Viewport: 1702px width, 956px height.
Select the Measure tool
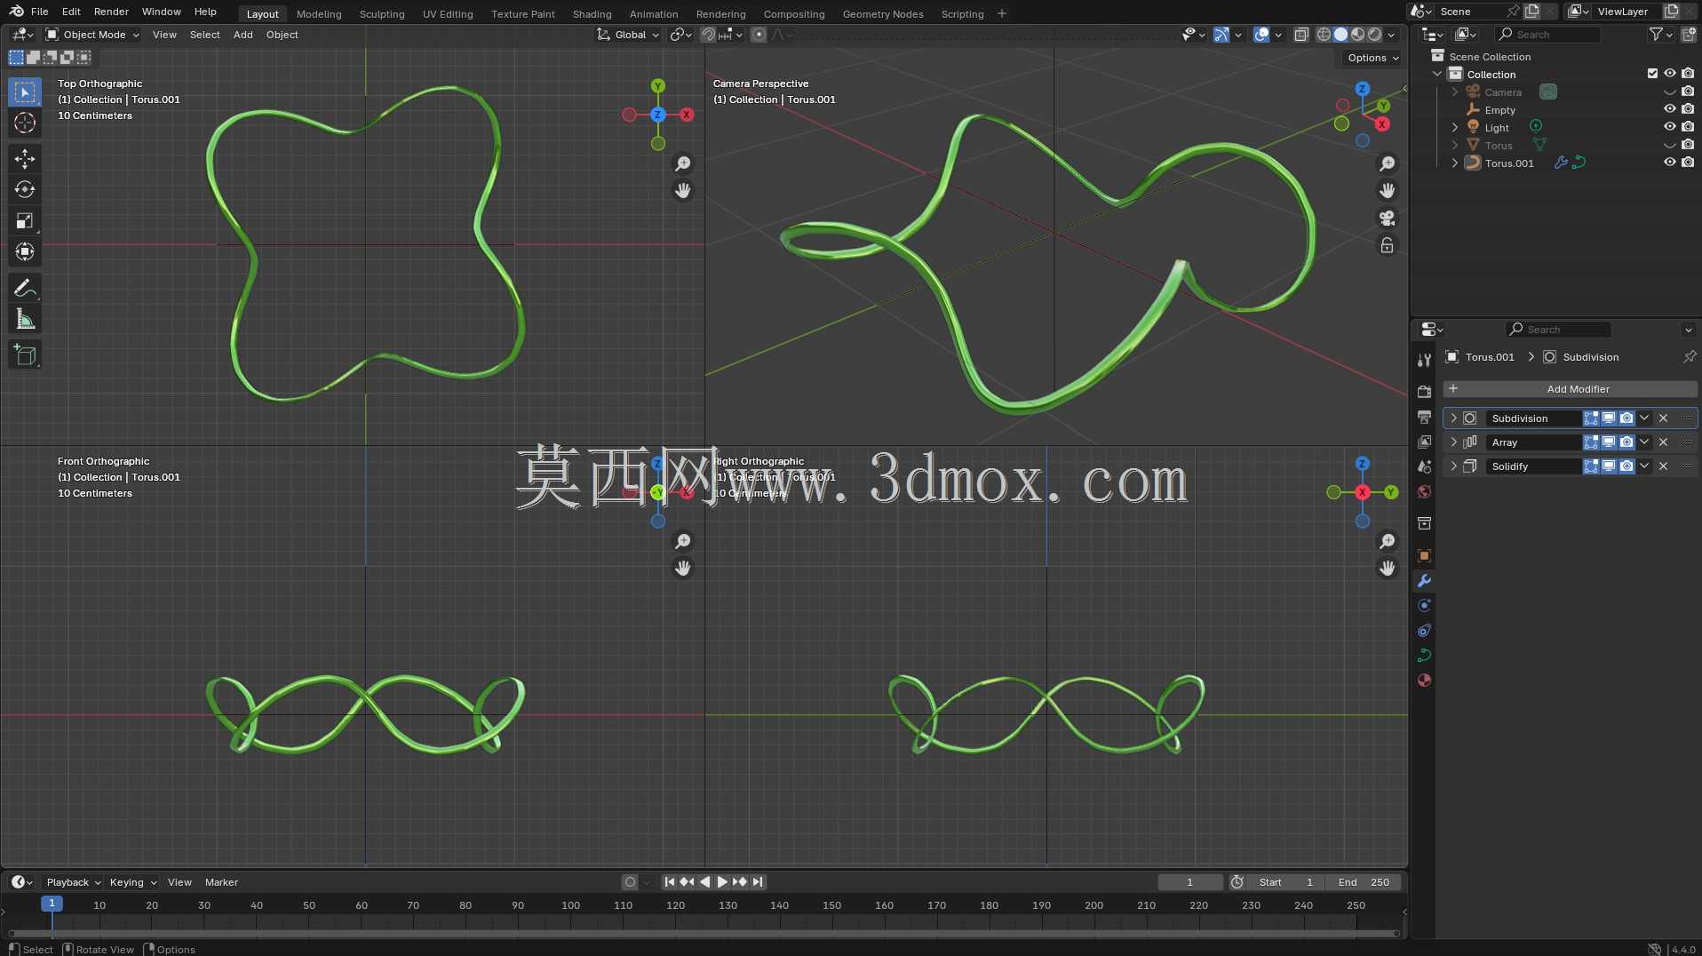coord(25,319)
